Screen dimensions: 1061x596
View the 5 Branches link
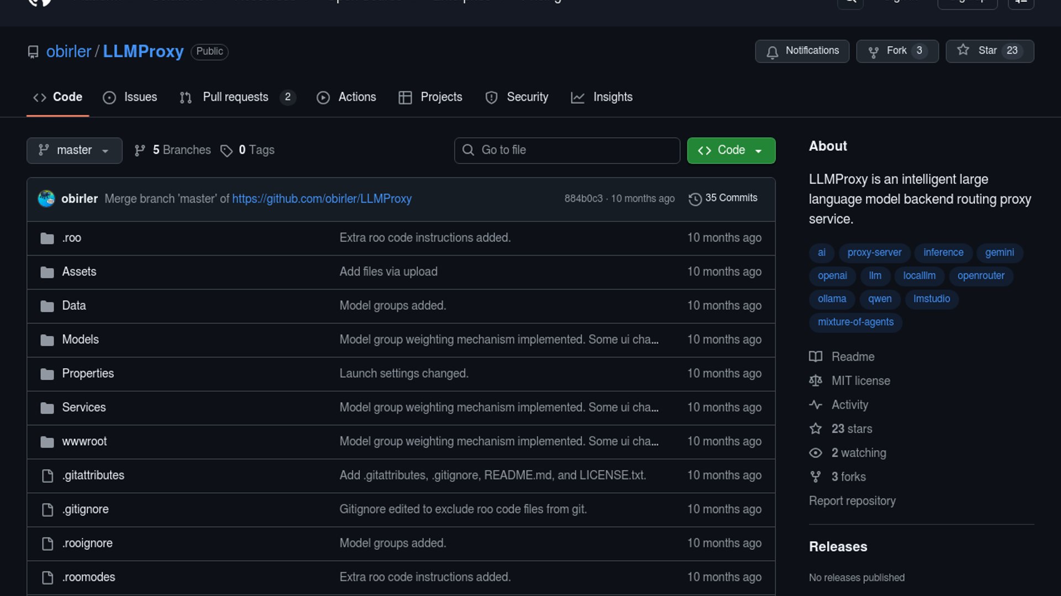tap(172, 150)
